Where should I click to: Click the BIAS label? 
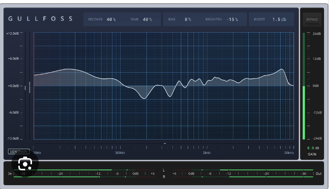(x=172, y=19)
